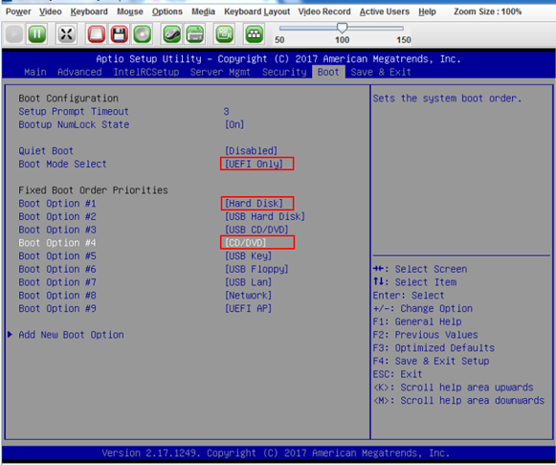Select the Boot Option #7 label
Image resolution: width=556 pixels, height=465 pixels.
[x=57, y=282]
